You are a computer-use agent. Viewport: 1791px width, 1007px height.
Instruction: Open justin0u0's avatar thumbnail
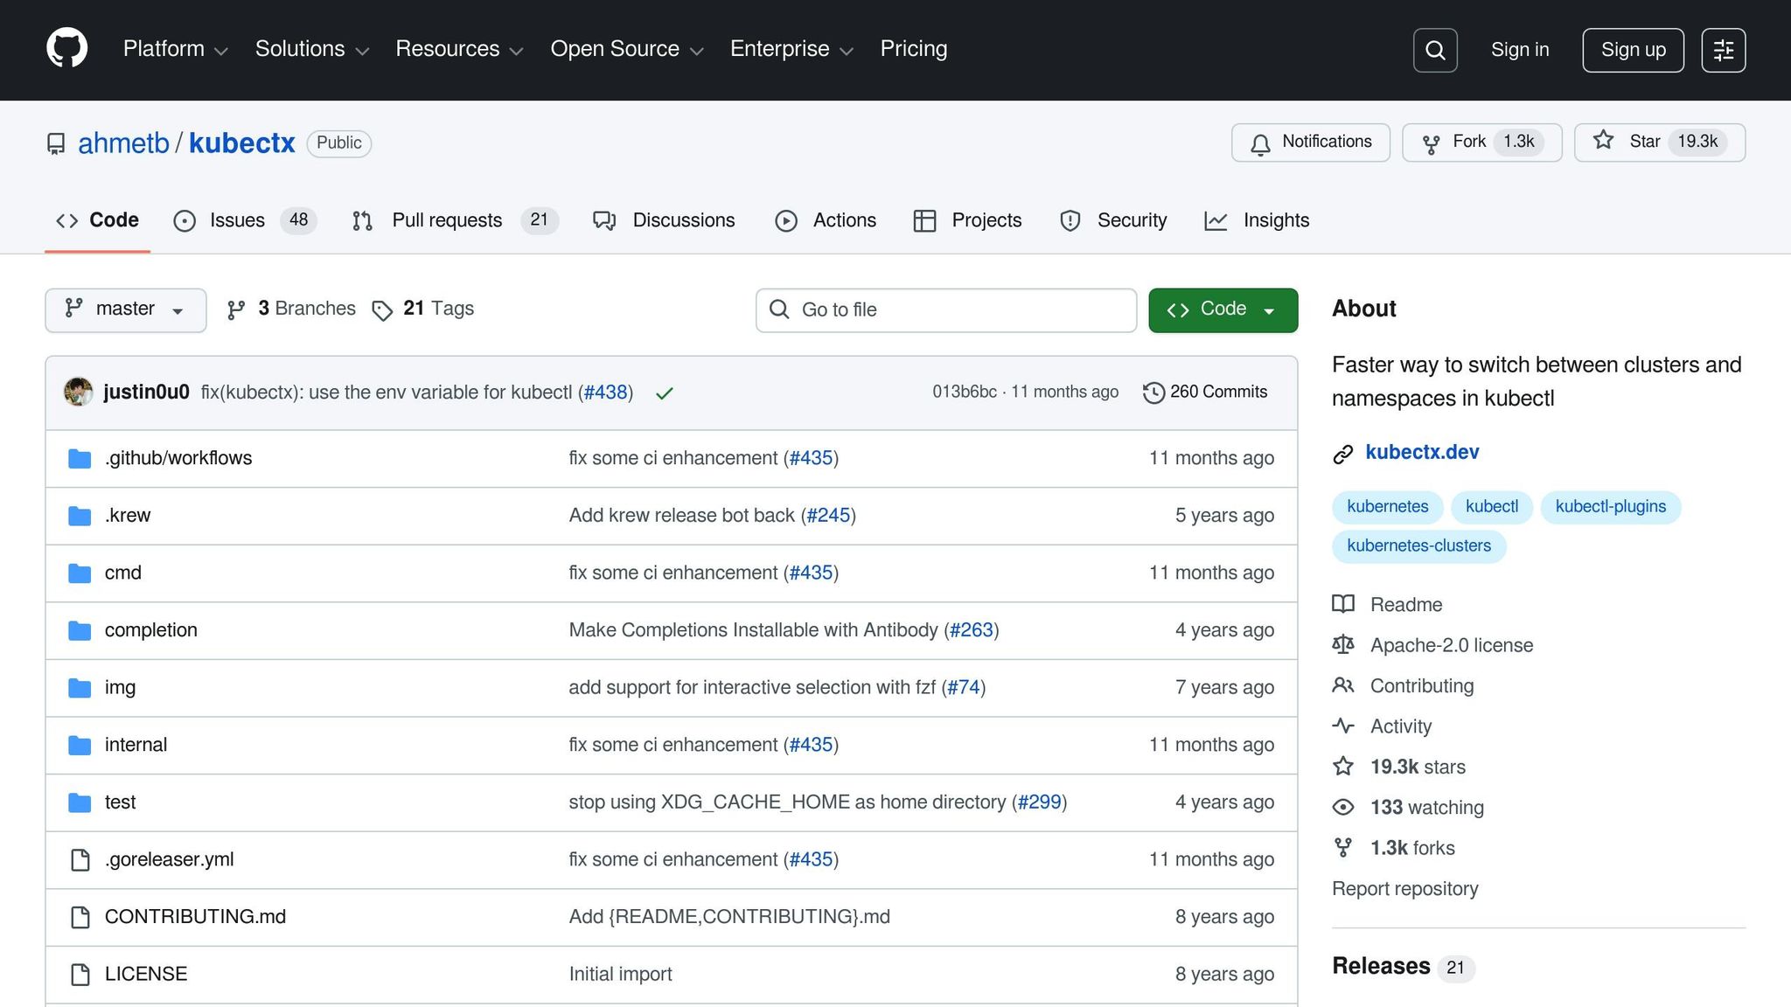pos(79,392)
